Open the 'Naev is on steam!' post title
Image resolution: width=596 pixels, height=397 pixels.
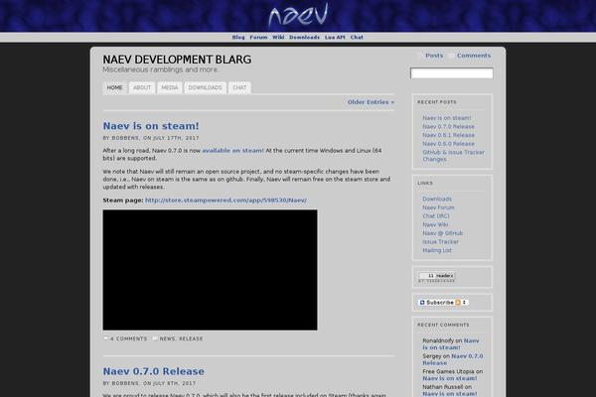(151, 126)
